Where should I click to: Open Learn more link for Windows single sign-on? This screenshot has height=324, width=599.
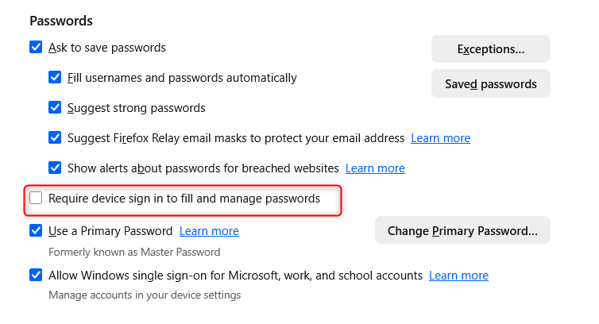coord(458,276)
